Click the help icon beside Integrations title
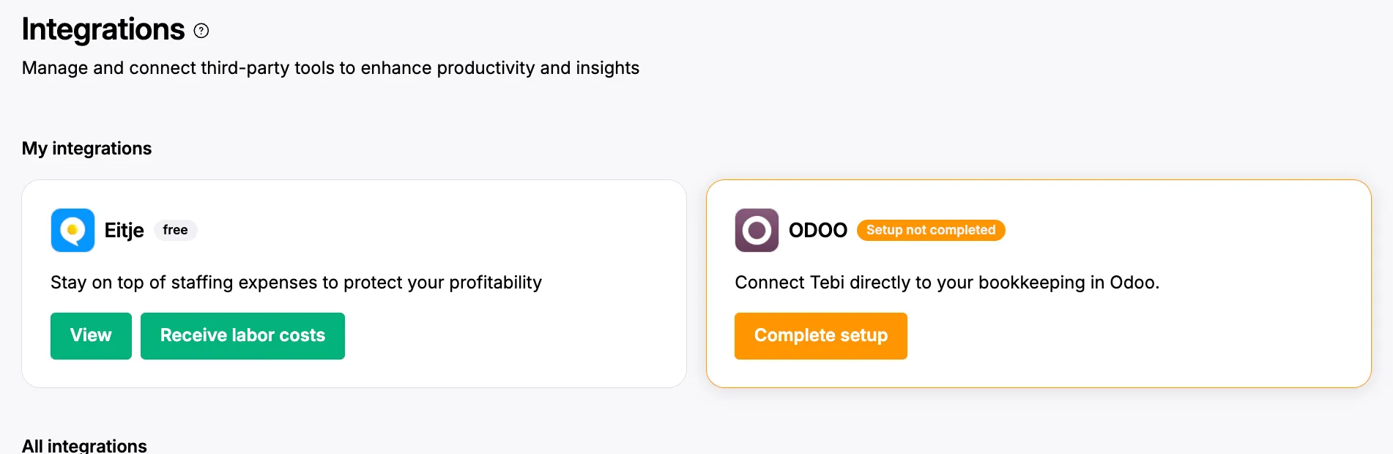Screen dimensions: 1393x454 pos(201,31)
